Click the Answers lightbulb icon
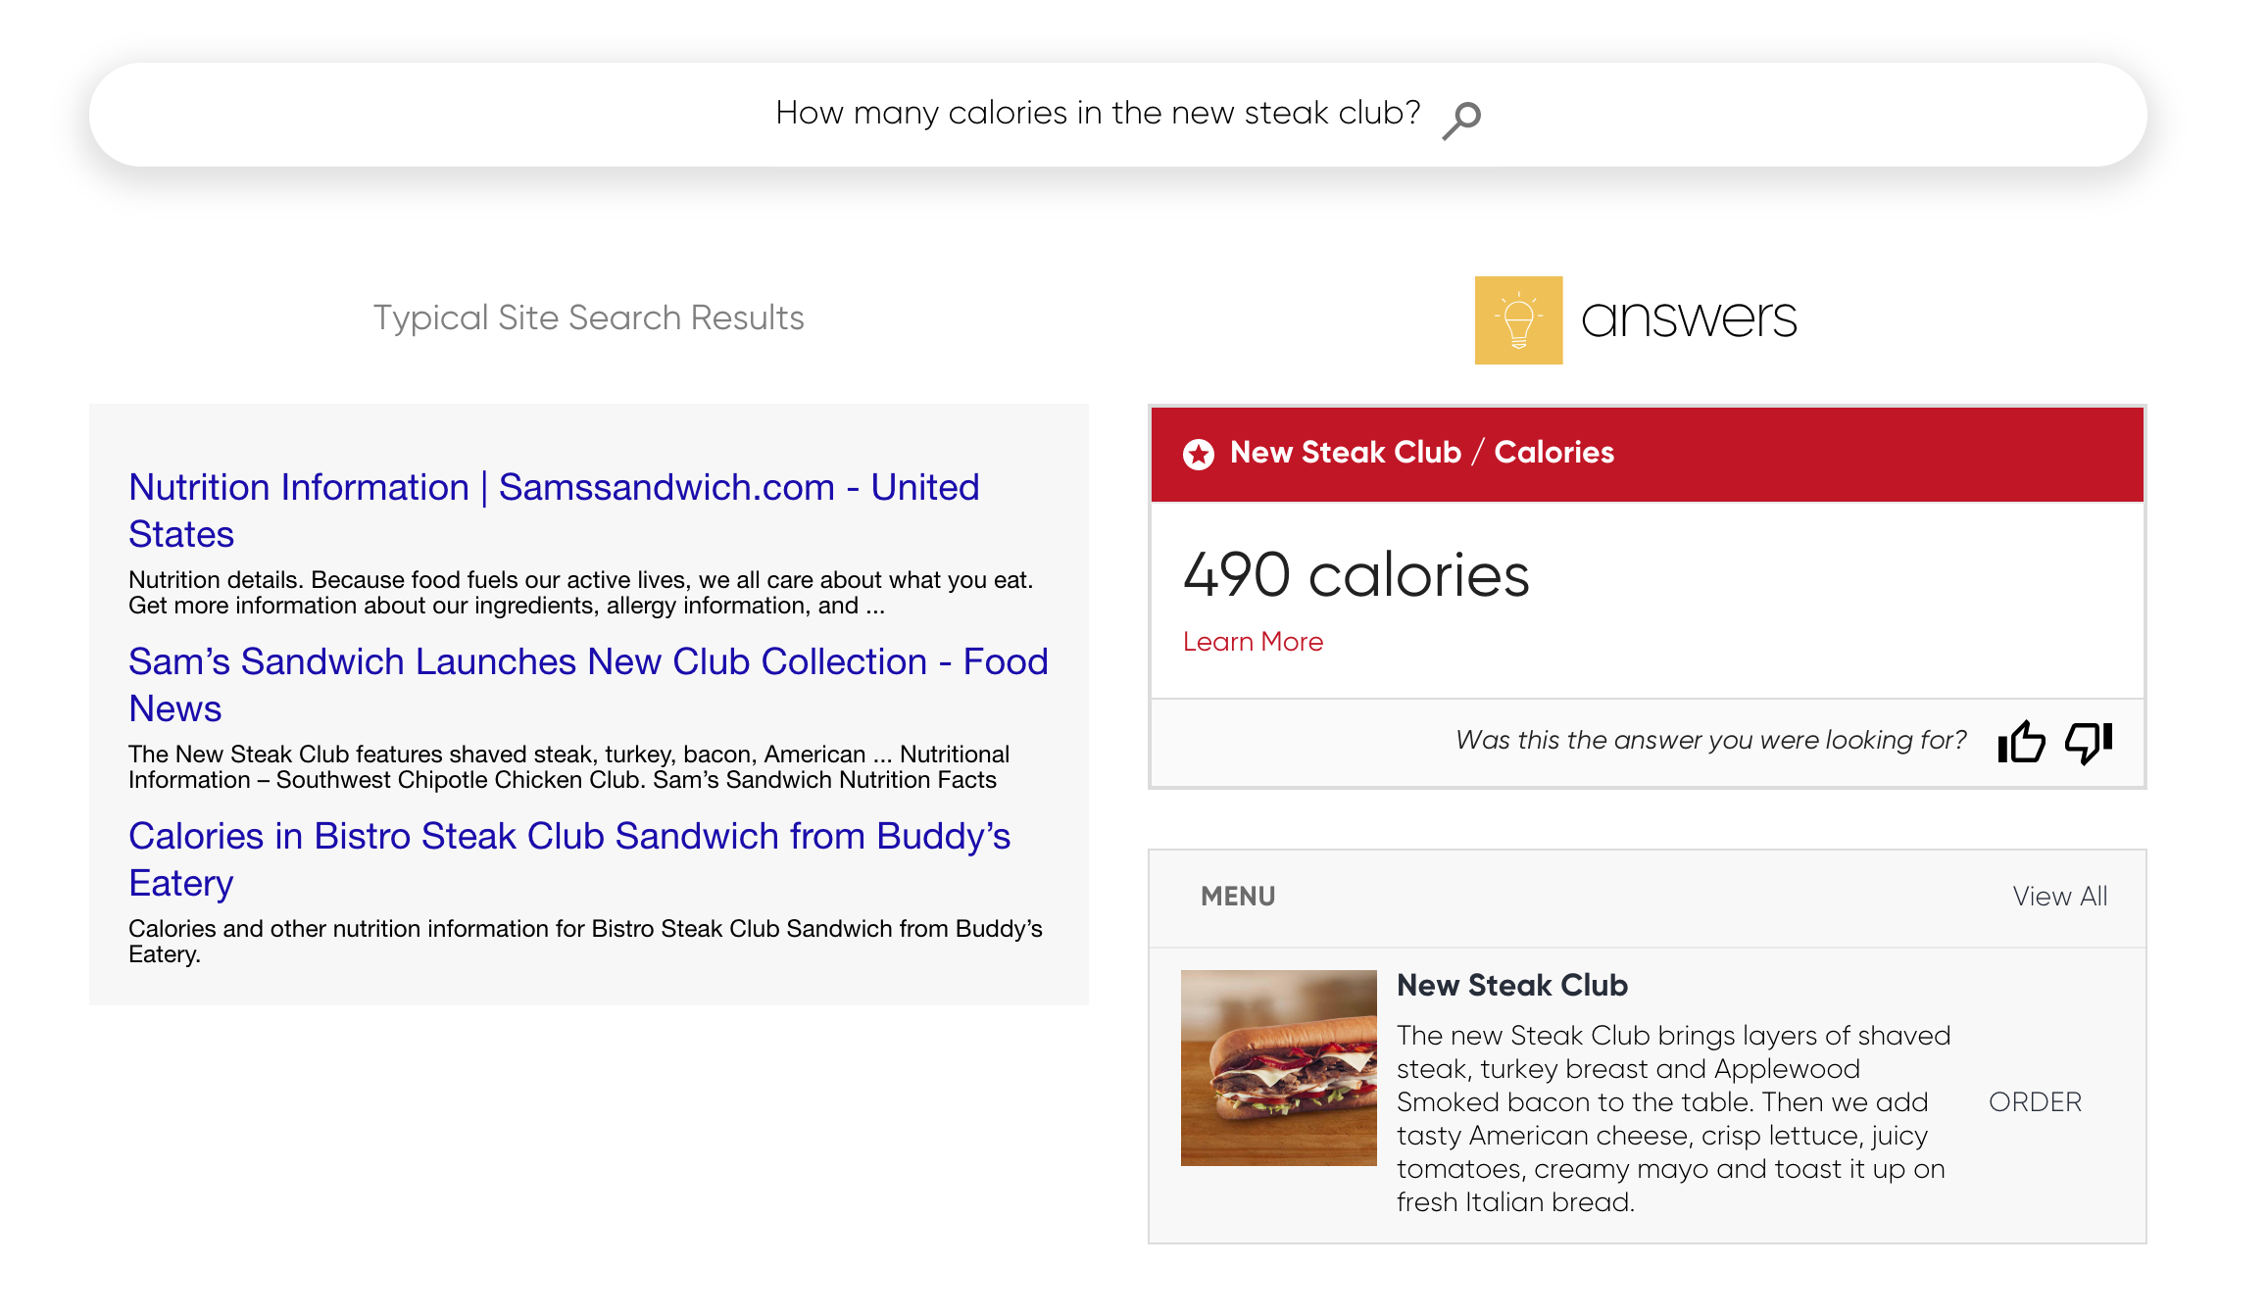The height and width of the screenshot is (1315, 2268). pyautogui.click(x=1513, y=319)
